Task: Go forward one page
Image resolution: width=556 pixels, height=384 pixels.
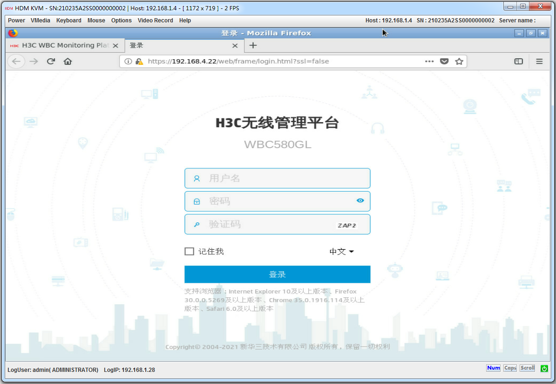Action: (x=34, y=62)
